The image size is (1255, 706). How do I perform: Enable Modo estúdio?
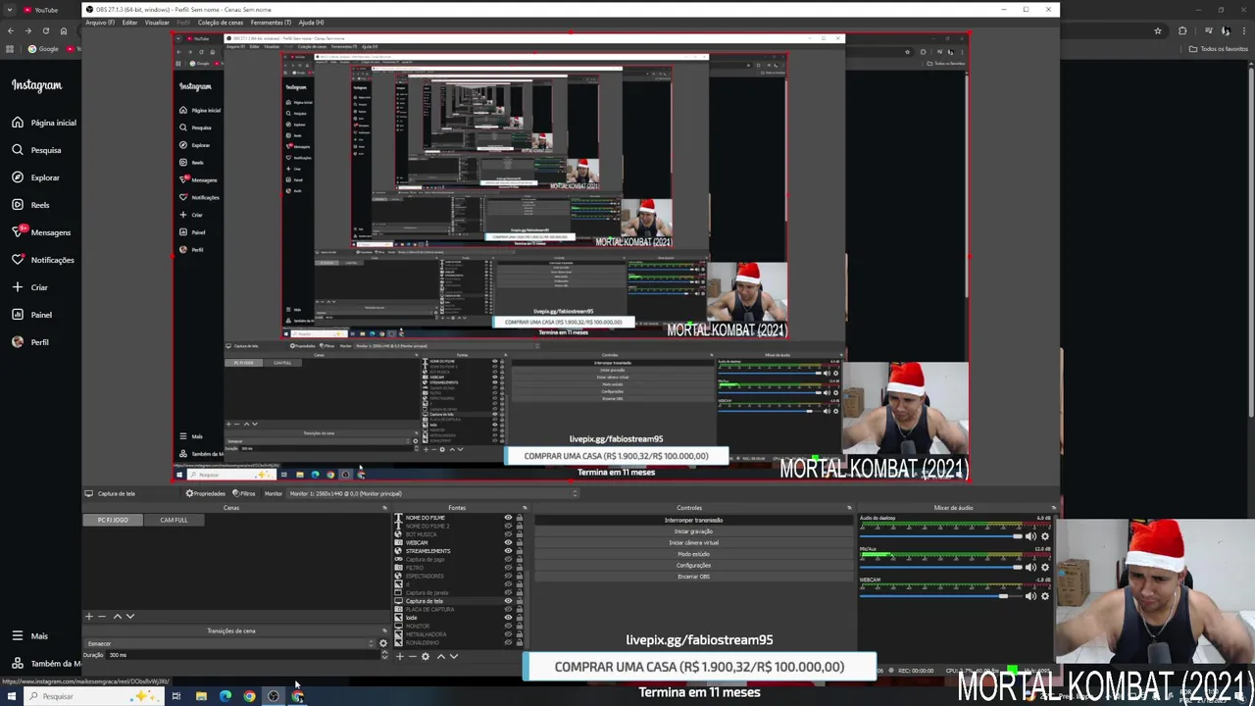693,554
